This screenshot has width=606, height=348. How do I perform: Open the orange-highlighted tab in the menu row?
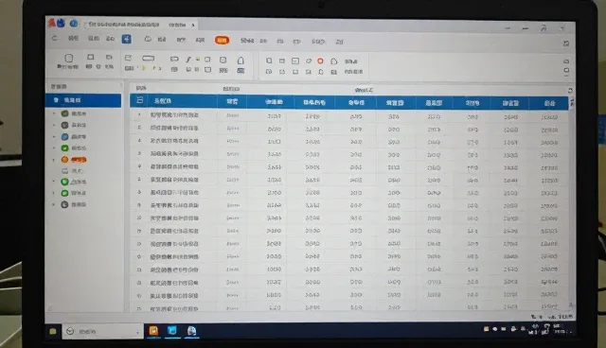pyautogui.click(x=222, y=40)
